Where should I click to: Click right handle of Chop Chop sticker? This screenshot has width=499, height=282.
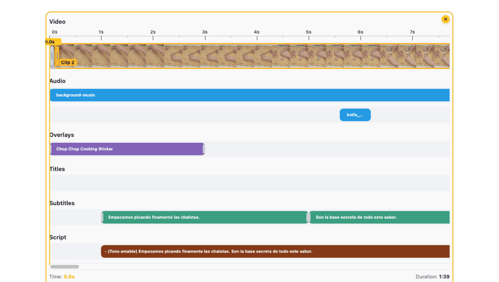[x=204, y=149]
